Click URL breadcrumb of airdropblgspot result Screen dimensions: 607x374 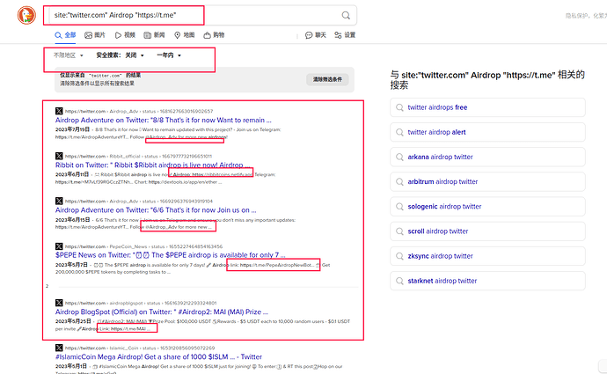point(141,303)
